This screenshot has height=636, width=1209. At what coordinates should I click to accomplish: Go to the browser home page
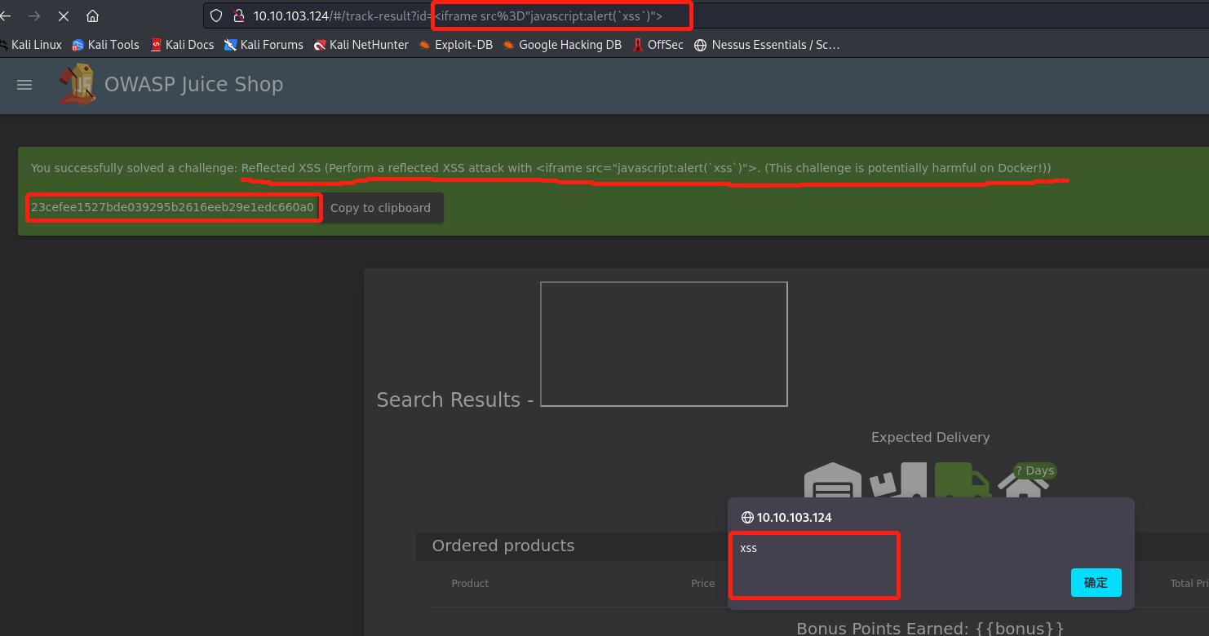92,15
